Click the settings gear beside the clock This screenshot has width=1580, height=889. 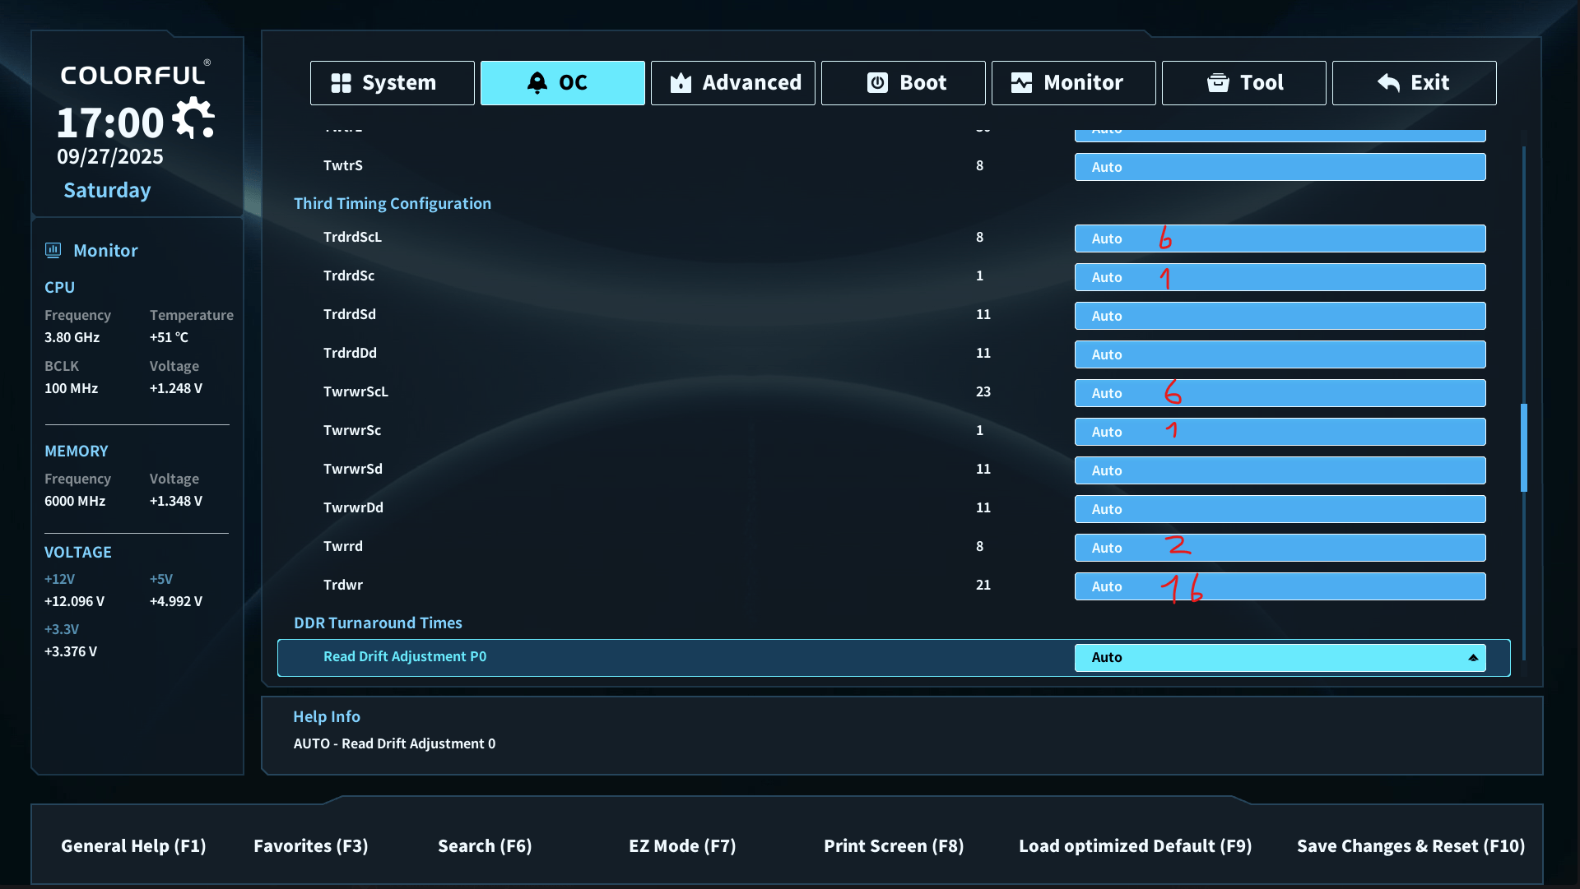[x=194, y=119]
